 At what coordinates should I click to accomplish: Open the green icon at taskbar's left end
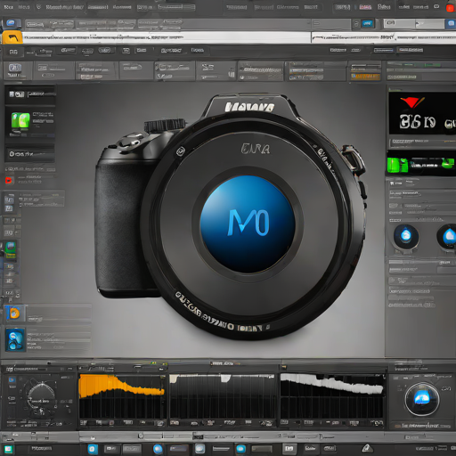[8, 449]
